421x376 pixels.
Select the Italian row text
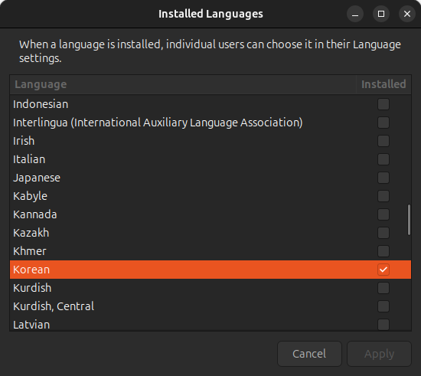[29, 159]
